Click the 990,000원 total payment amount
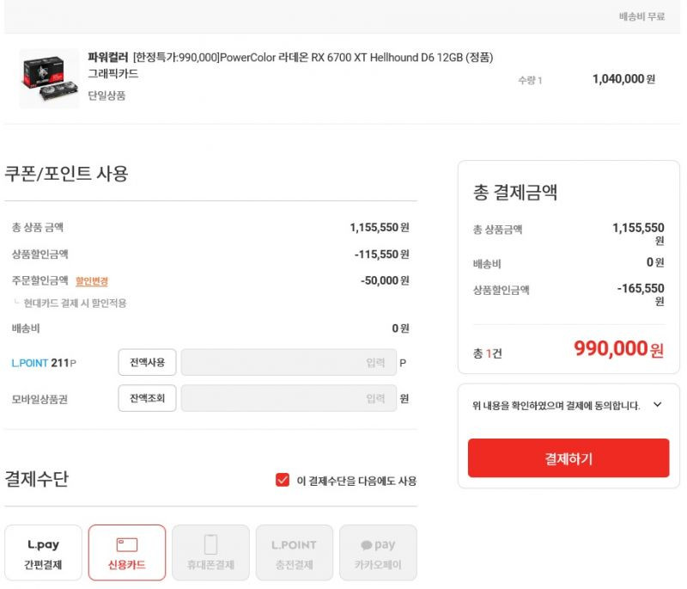 pyautogui.click(x=618, y=348)
